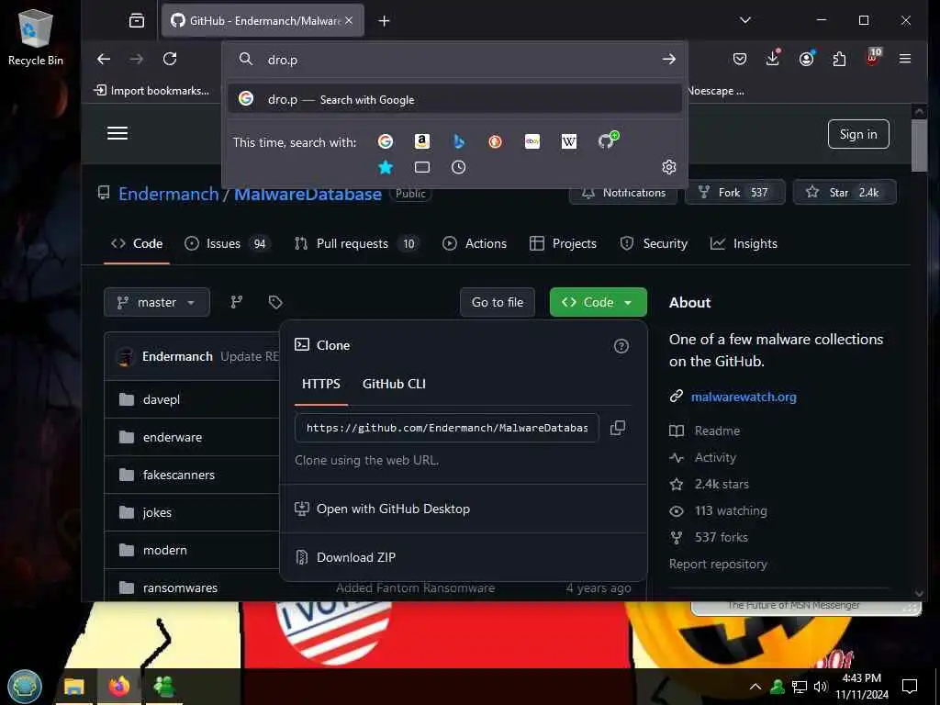This screenshot has width=940, height=705.
Task: Search history with the clock icon
Action: click(x=459, y=167)
